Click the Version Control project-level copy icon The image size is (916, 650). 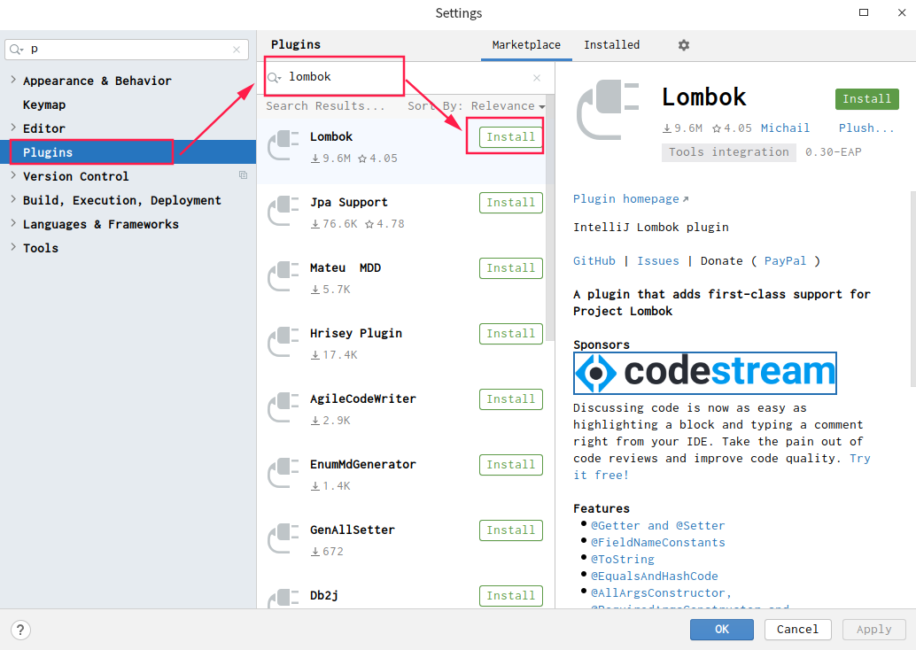coord(243,175)
